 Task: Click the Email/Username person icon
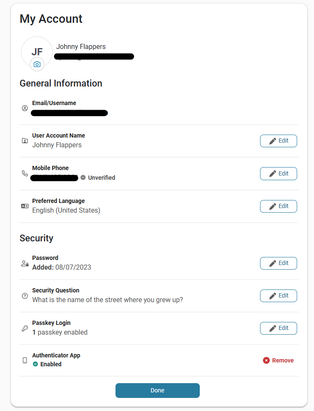click(x=25, y=108)
